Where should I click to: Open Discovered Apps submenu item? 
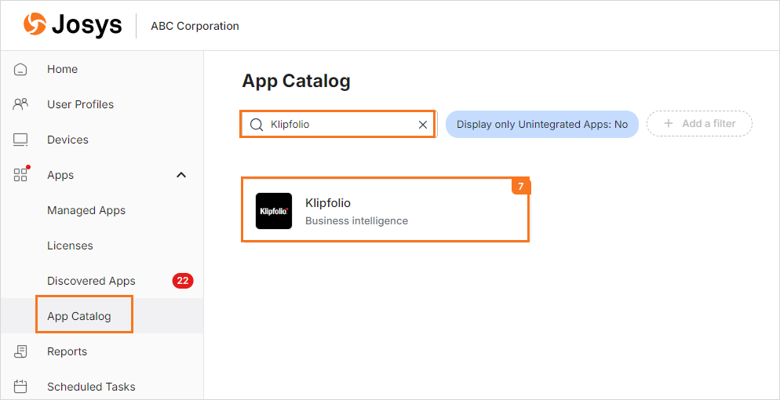point(91,281)
